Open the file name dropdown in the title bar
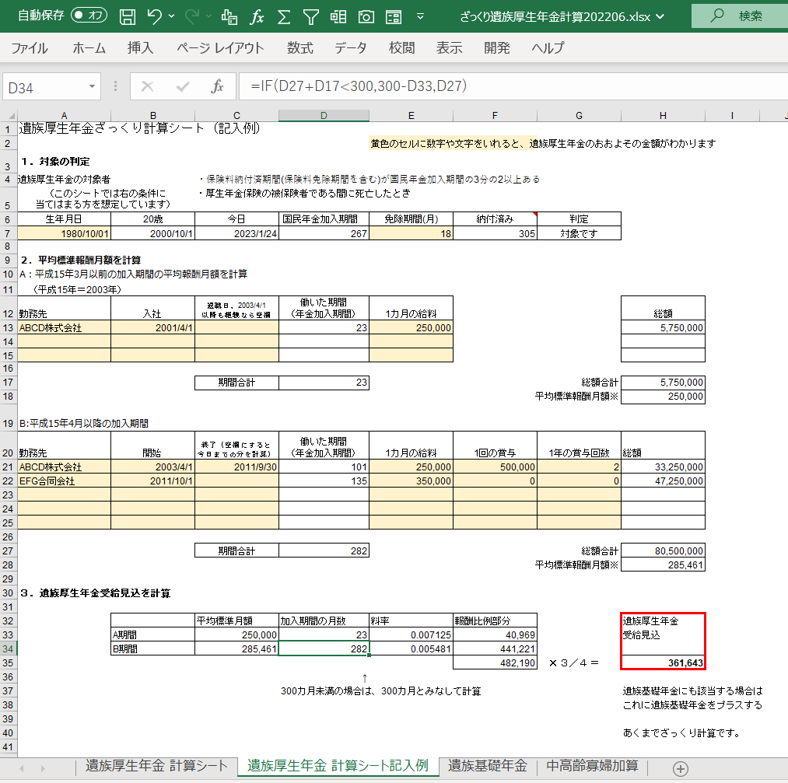This screenshot has height=783, width=788. click(660, 16)
